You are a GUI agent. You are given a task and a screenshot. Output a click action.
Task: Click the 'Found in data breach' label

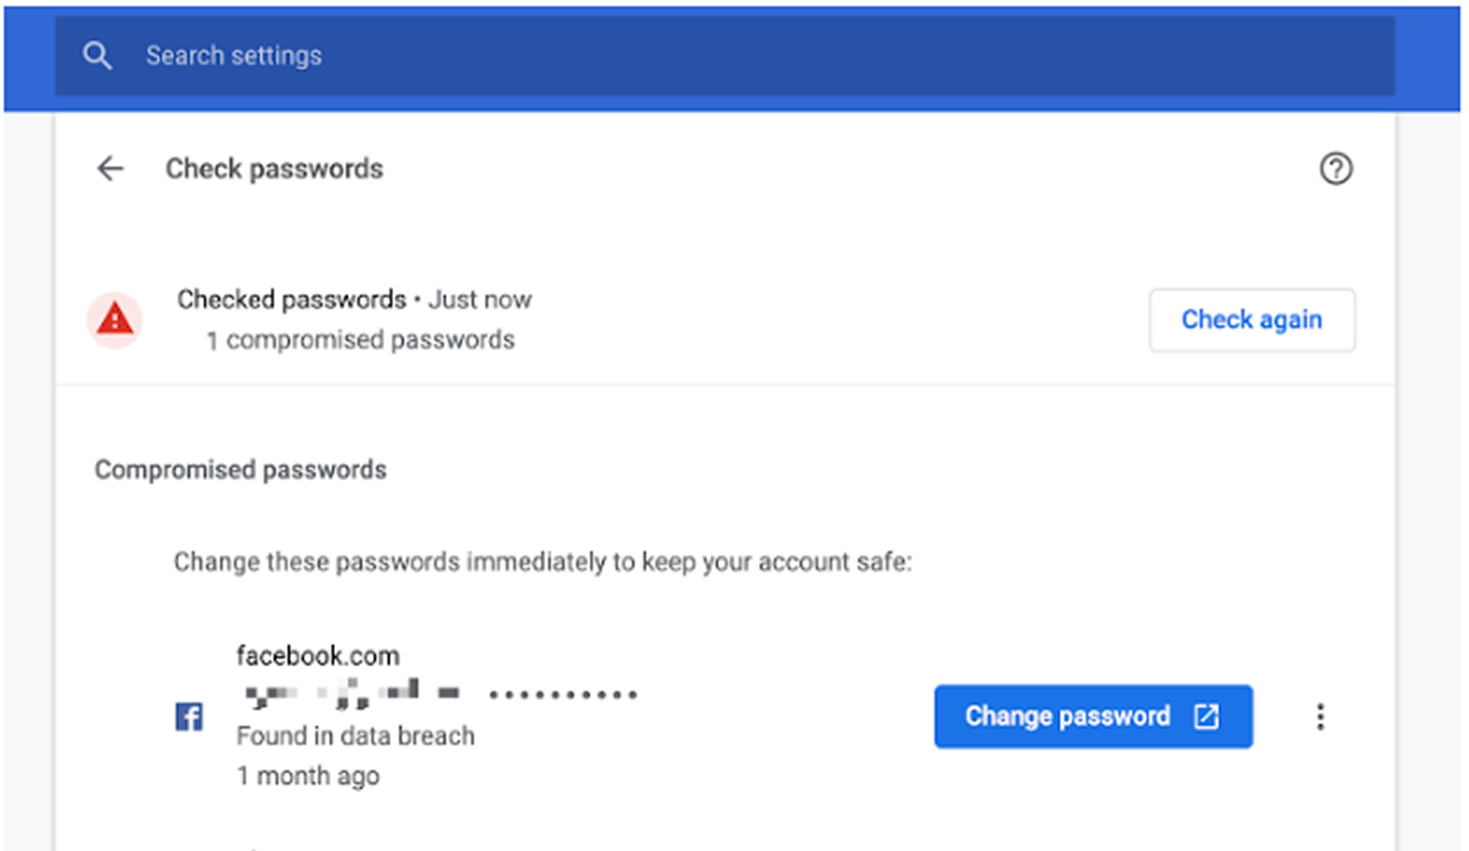[x=356, y=736]
